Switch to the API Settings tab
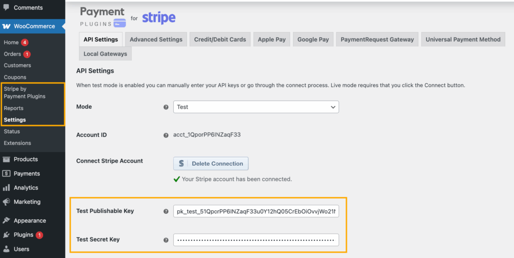The height and width of the screenshot is (258, 514). (x=100, y=39)
